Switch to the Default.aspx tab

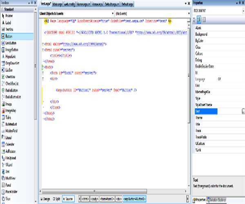pos(127,4)
